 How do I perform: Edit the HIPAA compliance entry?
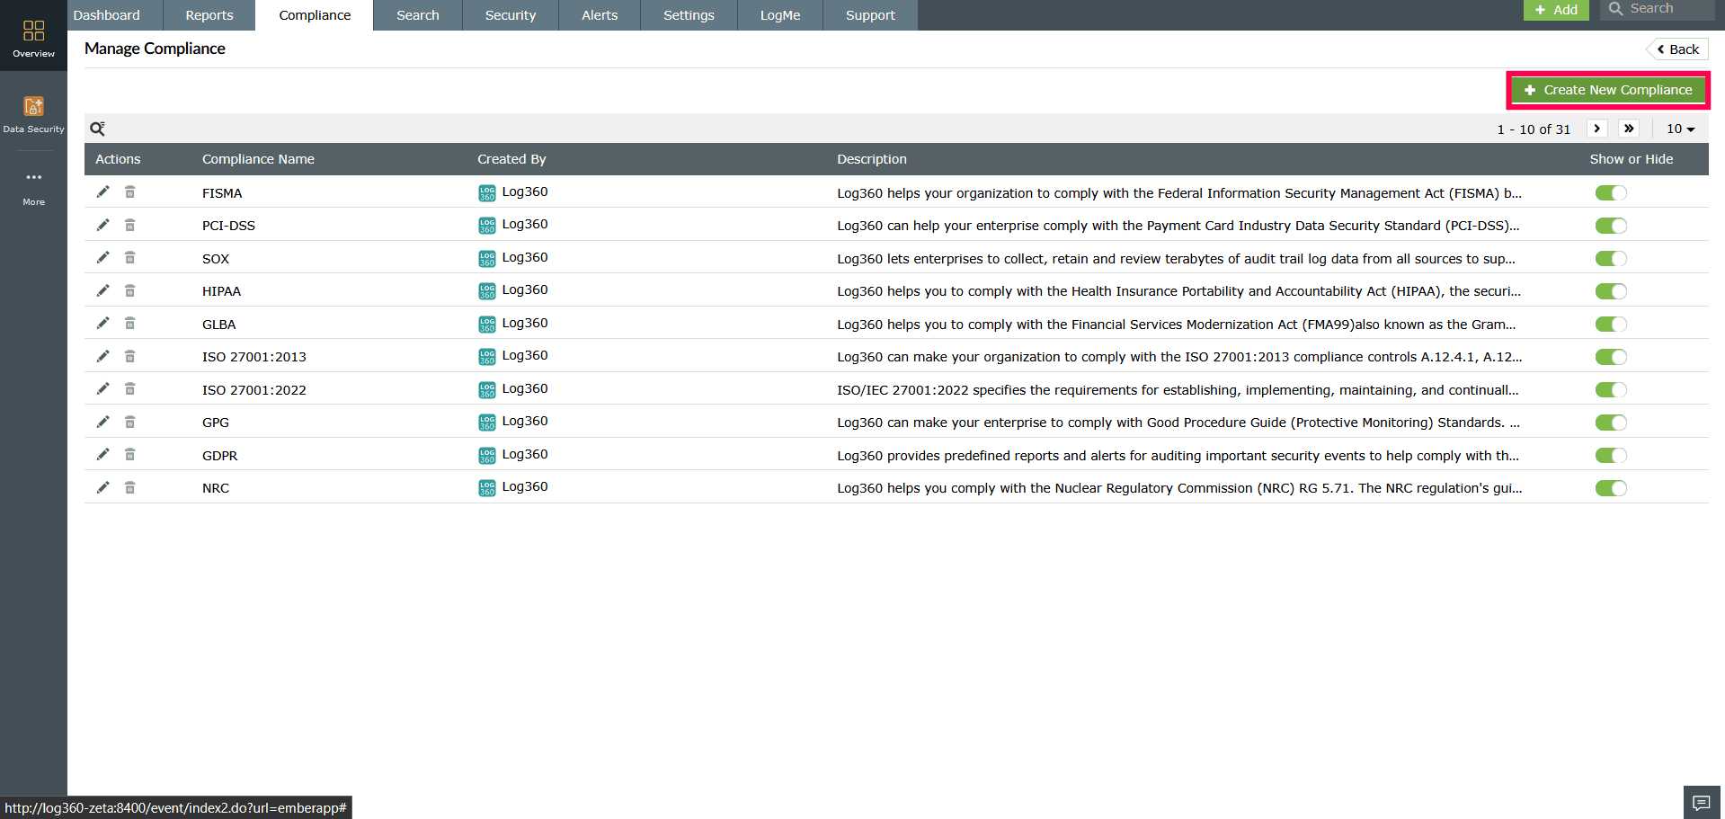coord(102,290)
